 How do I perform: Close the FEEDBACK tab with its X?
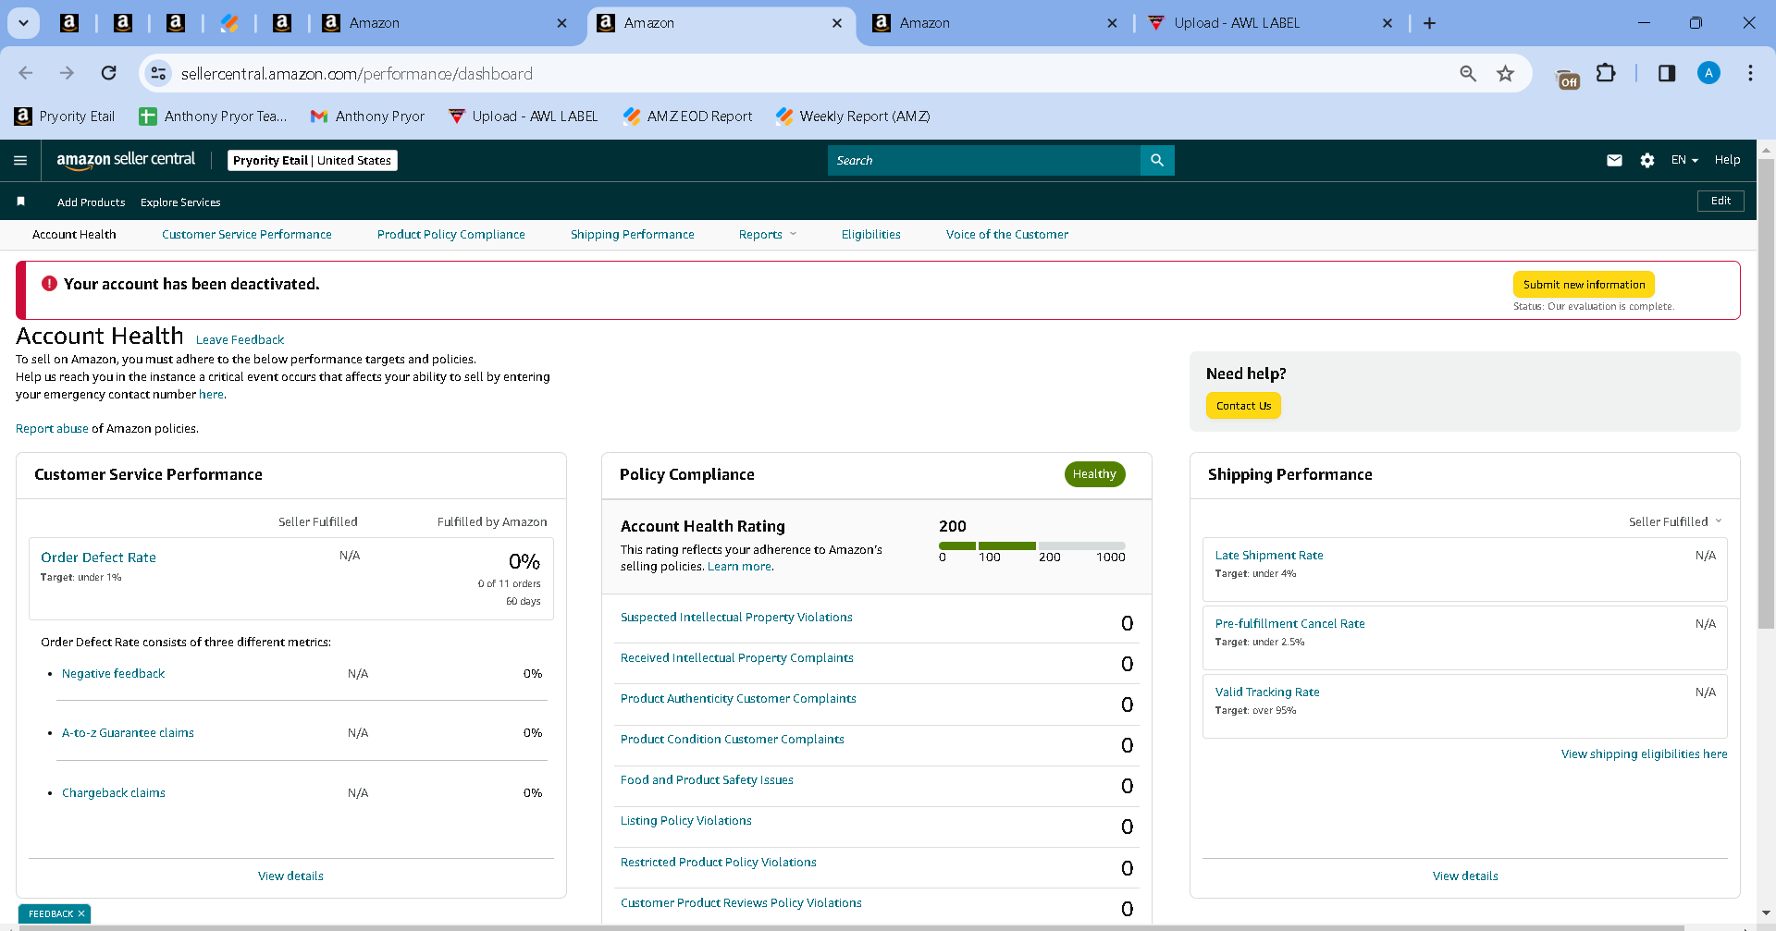pyautogui.click(x=81, y=913)
